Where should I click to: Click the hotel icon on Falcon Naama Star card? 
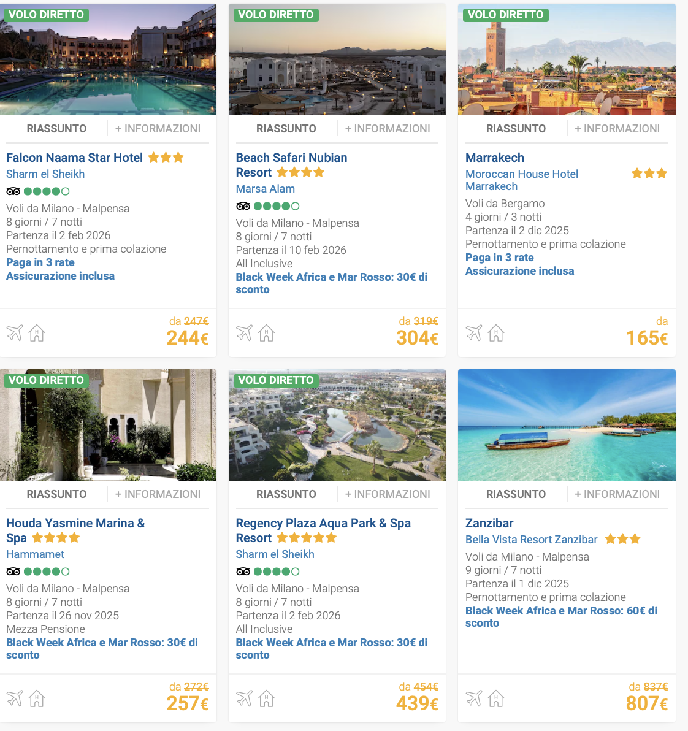(x=36, y=333)
